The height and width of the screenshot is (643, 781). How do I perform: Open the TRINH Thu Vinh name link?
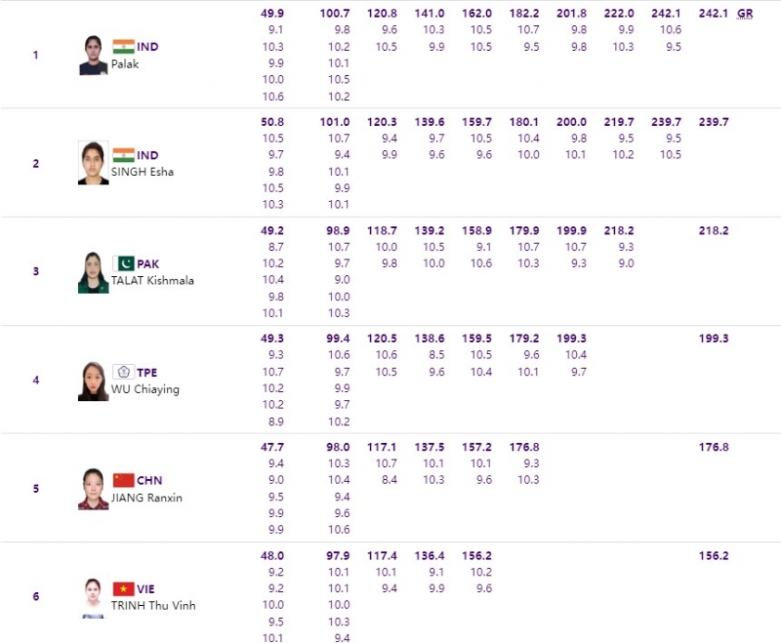coord(153,606)
